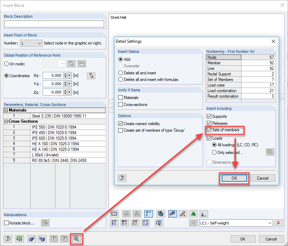288x246 pixels.
Task: Click the new node icon beside On node
Action: click(82, 64)
